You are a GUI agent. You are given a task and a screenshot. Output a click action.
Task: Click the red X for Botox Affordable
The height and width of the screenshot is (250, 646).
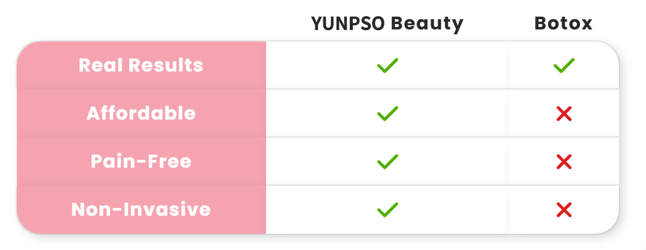click(564, 114)
